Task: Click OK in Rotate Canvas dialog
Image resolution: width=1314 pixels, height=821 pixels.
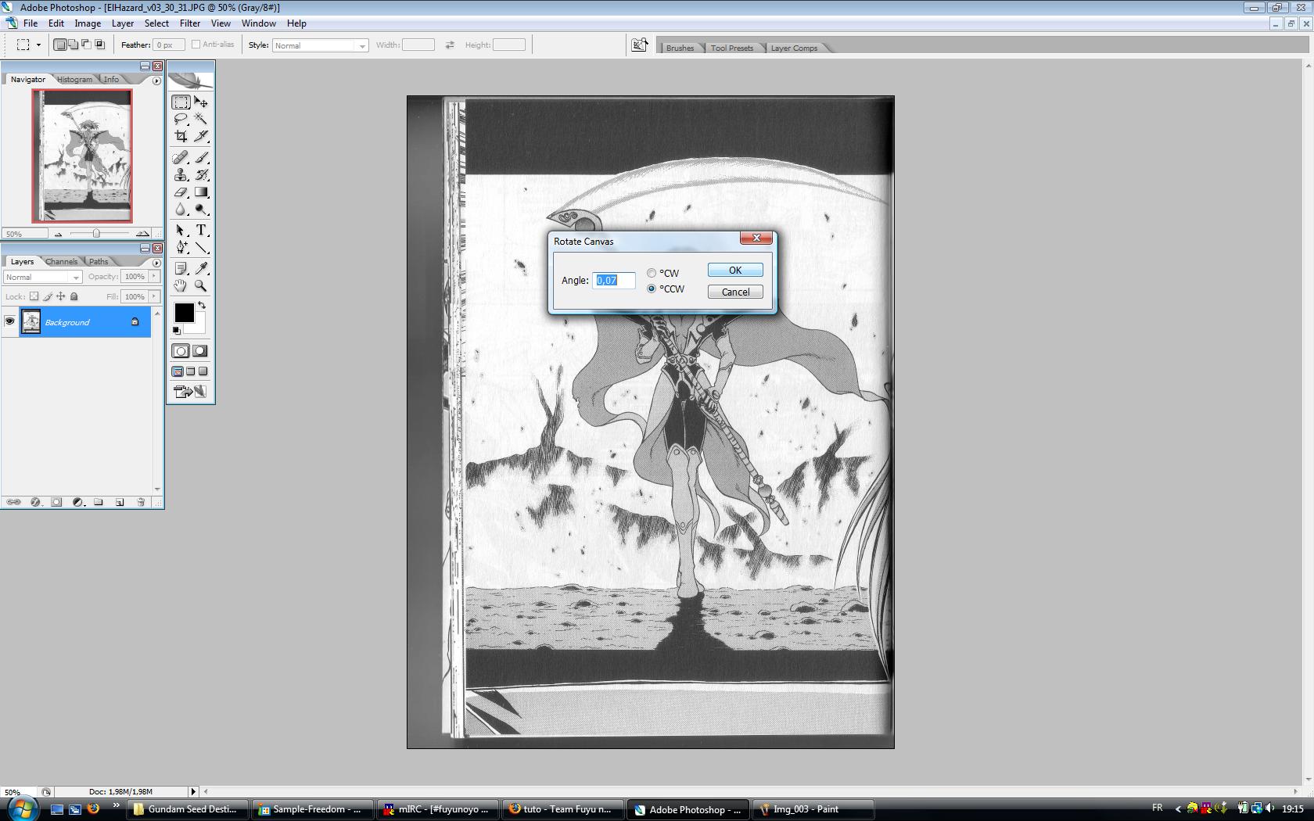Action: [734, 270]
